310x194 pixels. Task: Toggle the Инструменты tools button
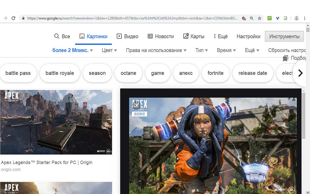(x=284, y=36)
